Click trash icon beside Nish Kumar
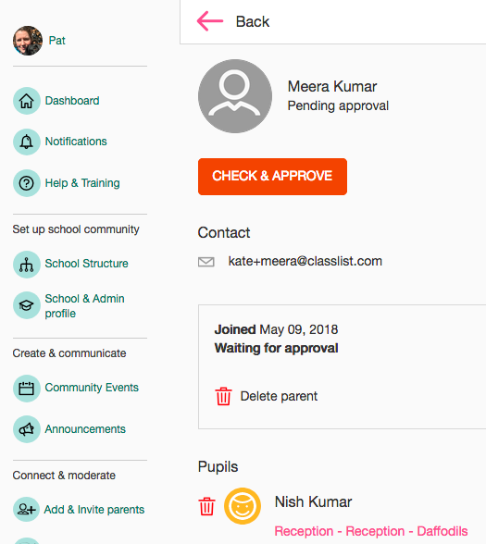Image resolution: width=486 pixels, height=544 pixels. click(x=206, y=506)
